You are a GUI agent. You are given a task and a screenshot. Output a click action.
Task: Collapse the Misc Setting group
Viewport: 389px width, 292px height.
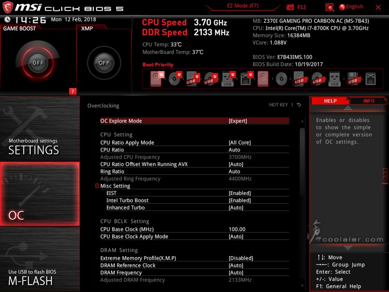point(98,186)
